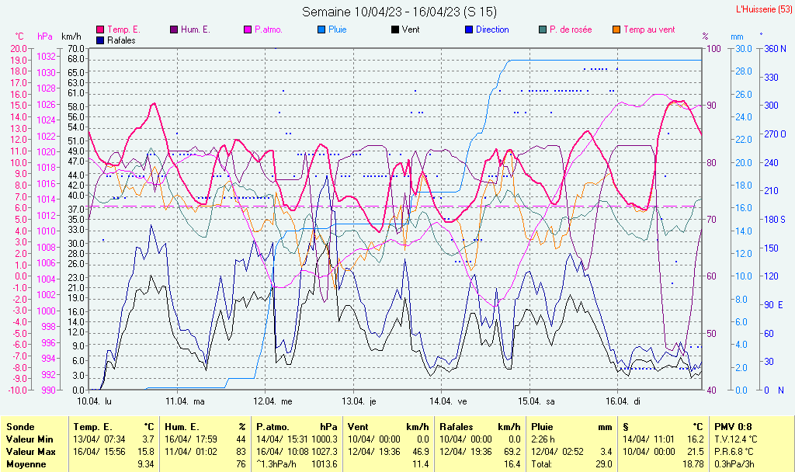This screenshot has width=795, height=472.
Task: Click the '13.04. je' date label
Action: (359, 401)
